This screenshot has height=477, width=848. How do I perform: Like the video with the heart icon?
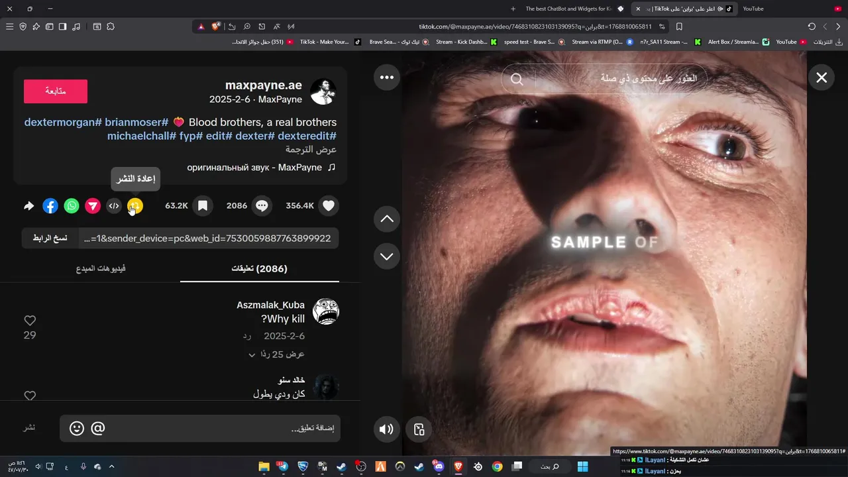329,206
